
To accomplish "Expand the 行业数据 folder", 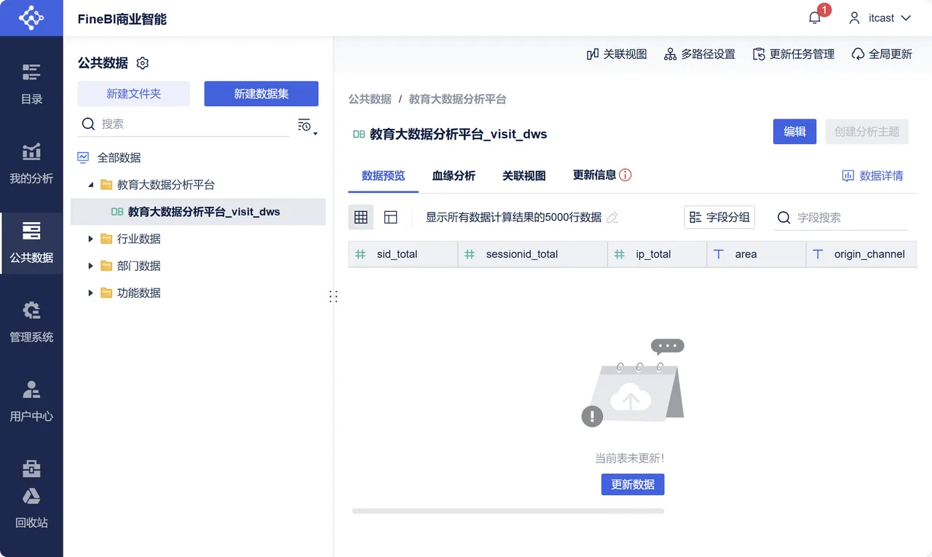I will pos(91,239).
